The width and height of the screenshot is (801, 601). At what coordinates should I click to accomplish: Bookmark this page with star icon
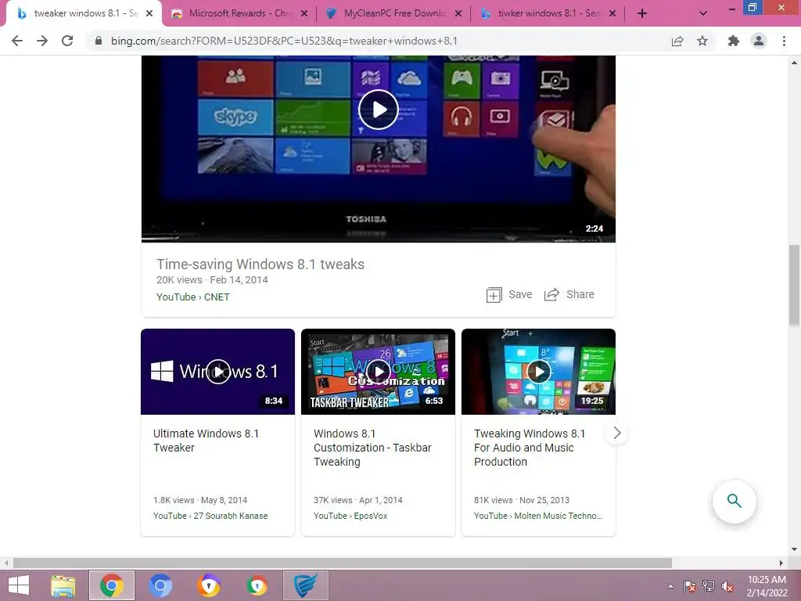click(702, 41)
